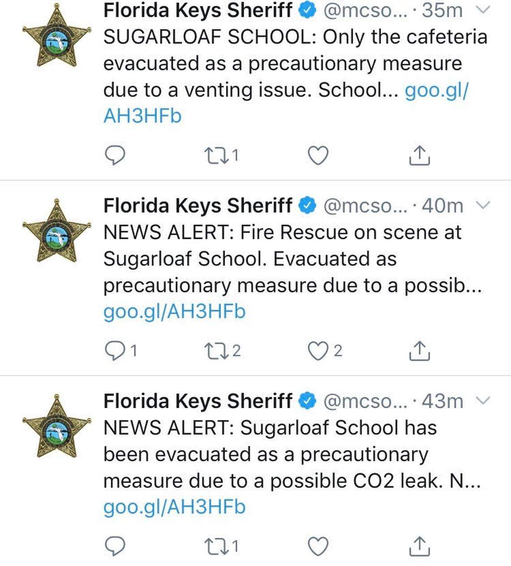The image size is (511, 566).
Task: Expand the 40m tweet's options chevron
Action: point(484,205)
